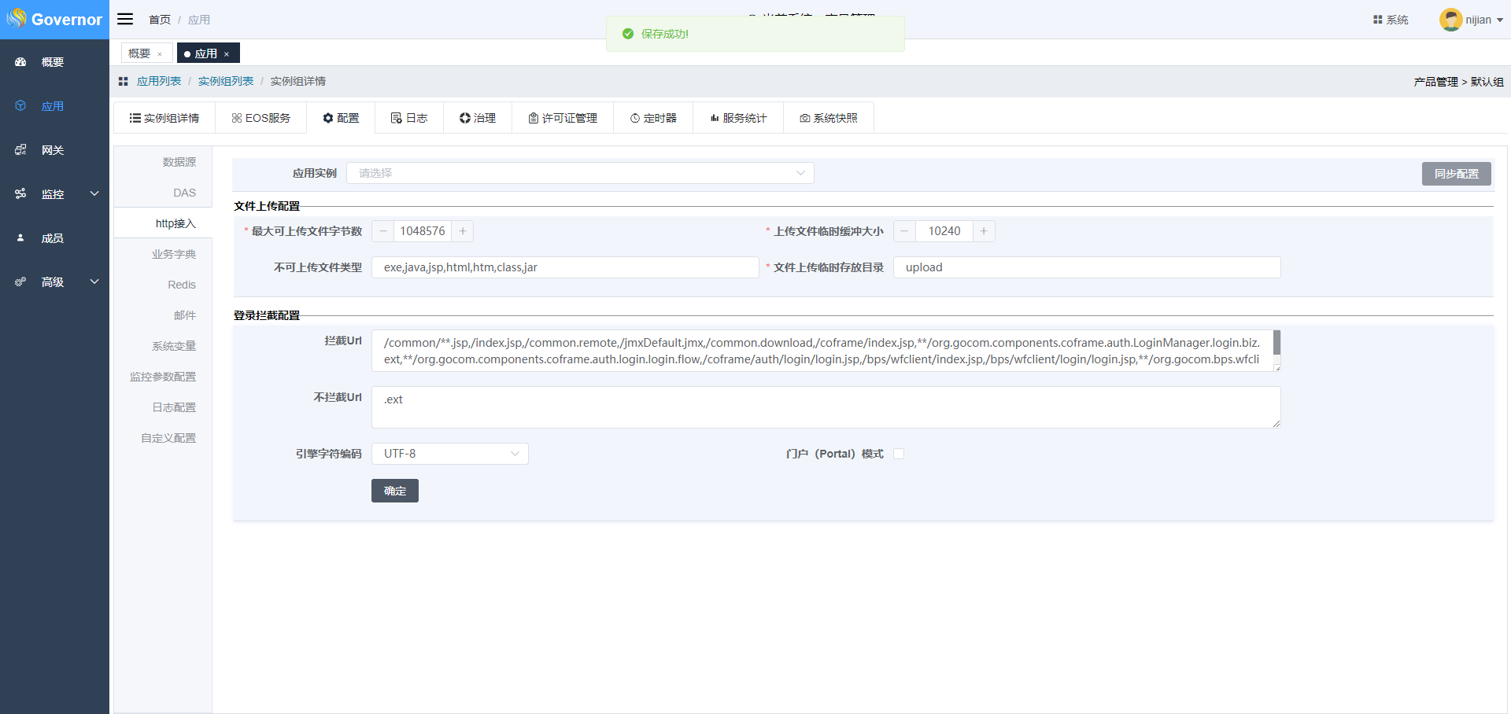Switch to the 许可证管理 tab
Image resolution: width=1511 pixels, height=714 pixels.
coord(563,118)
